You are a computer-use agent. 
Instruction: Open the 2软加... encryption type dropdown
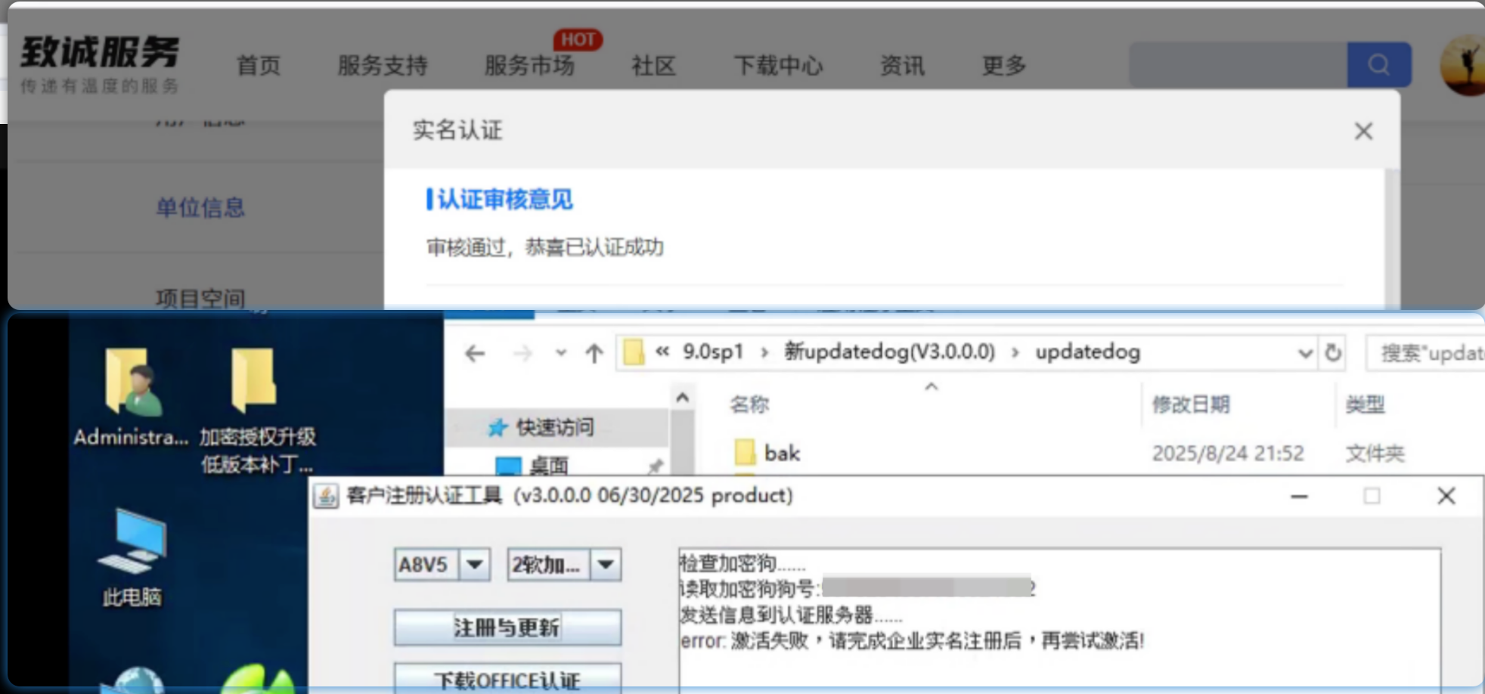(606, 565)
